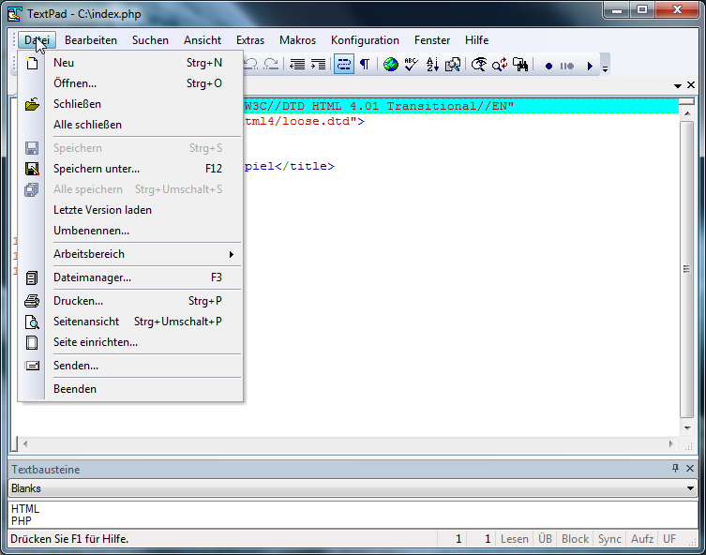Select Umbenennen... menu entry
This screenshot has height=555, width=706.
pos(130,231)
